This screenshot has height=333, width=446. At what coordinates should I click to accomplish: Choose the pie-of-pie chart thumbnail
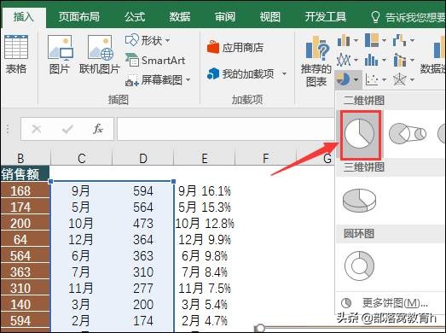[x=408, y=133]
